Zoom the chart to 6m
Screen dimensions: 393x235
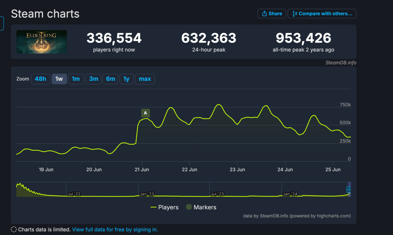tap(111, 79)
